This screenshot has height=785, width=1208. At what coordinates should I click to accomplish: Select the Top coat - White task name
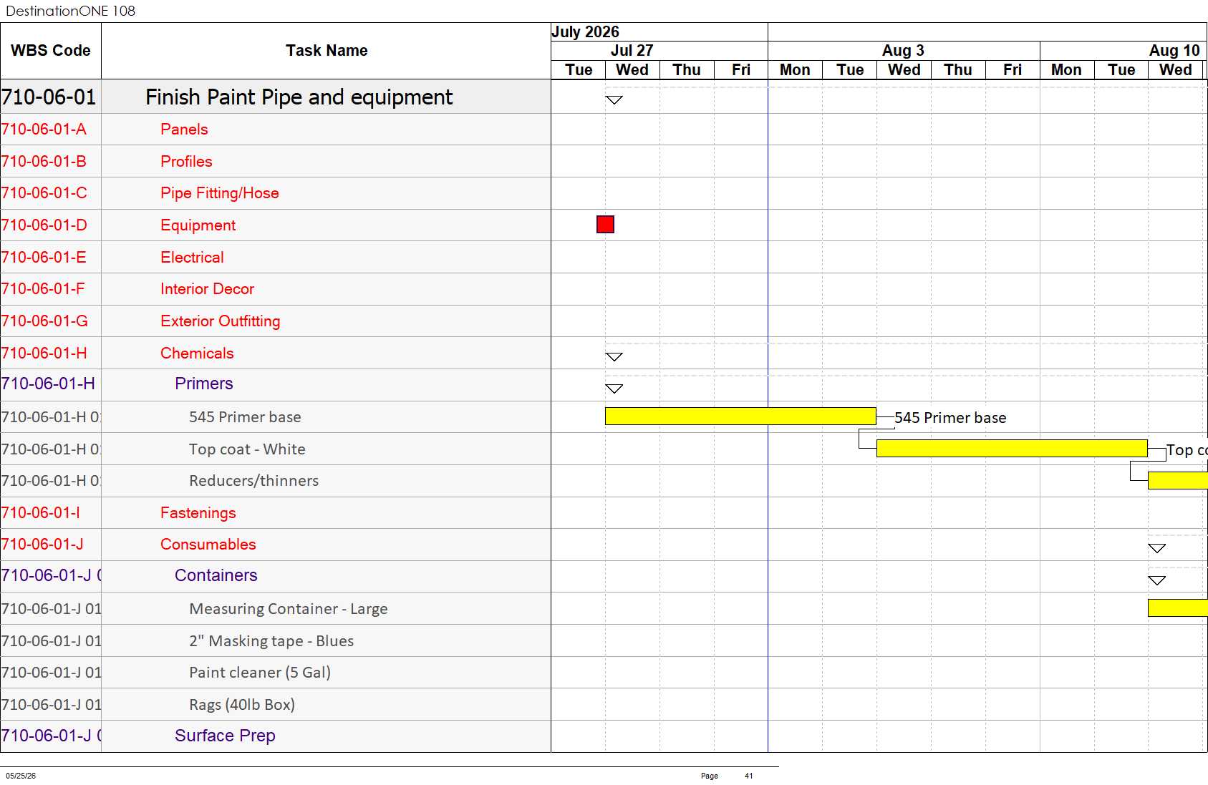pos(247,449)
